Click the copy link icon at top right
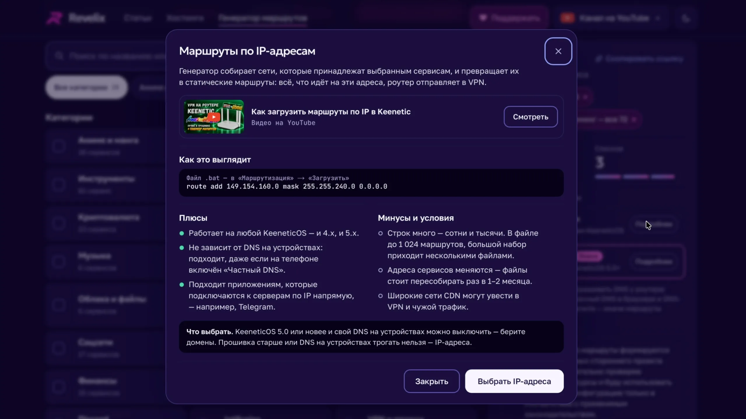This screenshot has height=419, width=746. click(599, 59)
